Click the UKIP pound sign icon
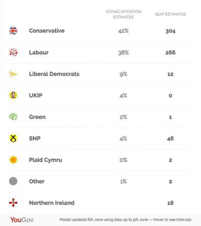Screen dimensions: 201x226 click(x=13, y=96)
